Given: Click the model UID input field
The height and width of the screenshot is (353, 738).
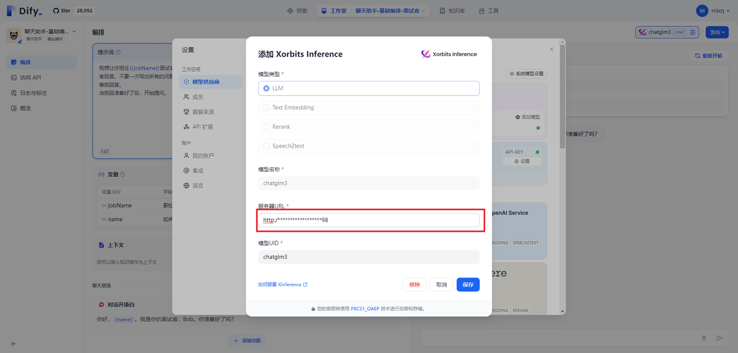Looking at the screenshot, I should [x=368, y=257].
